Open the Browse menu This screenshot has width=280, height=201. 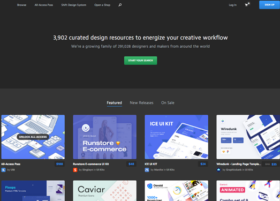coord(21,5)
